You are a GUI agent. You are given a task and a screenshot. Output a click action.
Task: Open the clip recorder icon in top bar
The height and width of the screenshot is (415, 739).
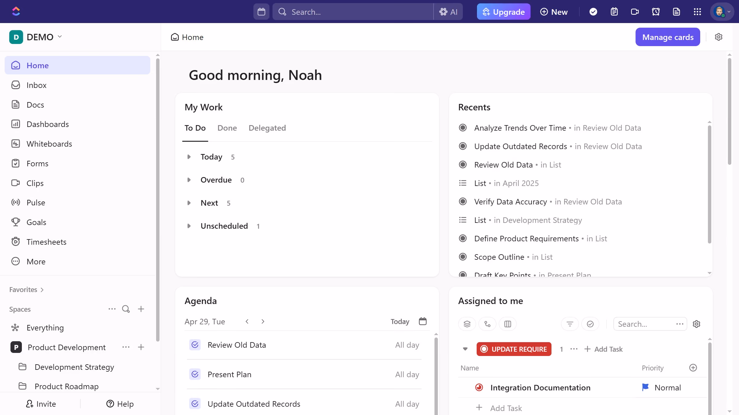(x=635, y=12)
